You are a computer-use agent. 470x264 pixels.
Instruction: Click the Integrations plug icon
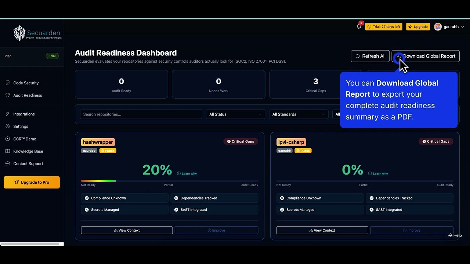pos(7,114)
